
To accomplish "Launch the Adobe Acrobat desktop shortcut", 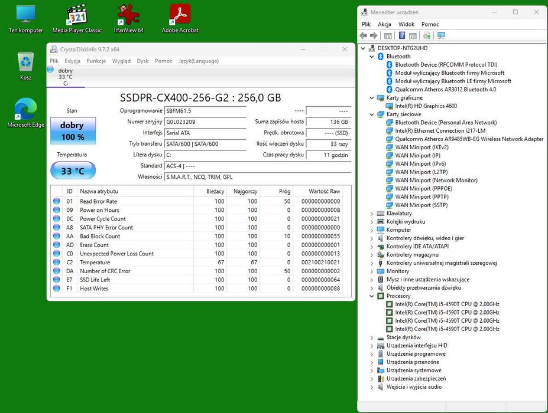I will 180,19.
